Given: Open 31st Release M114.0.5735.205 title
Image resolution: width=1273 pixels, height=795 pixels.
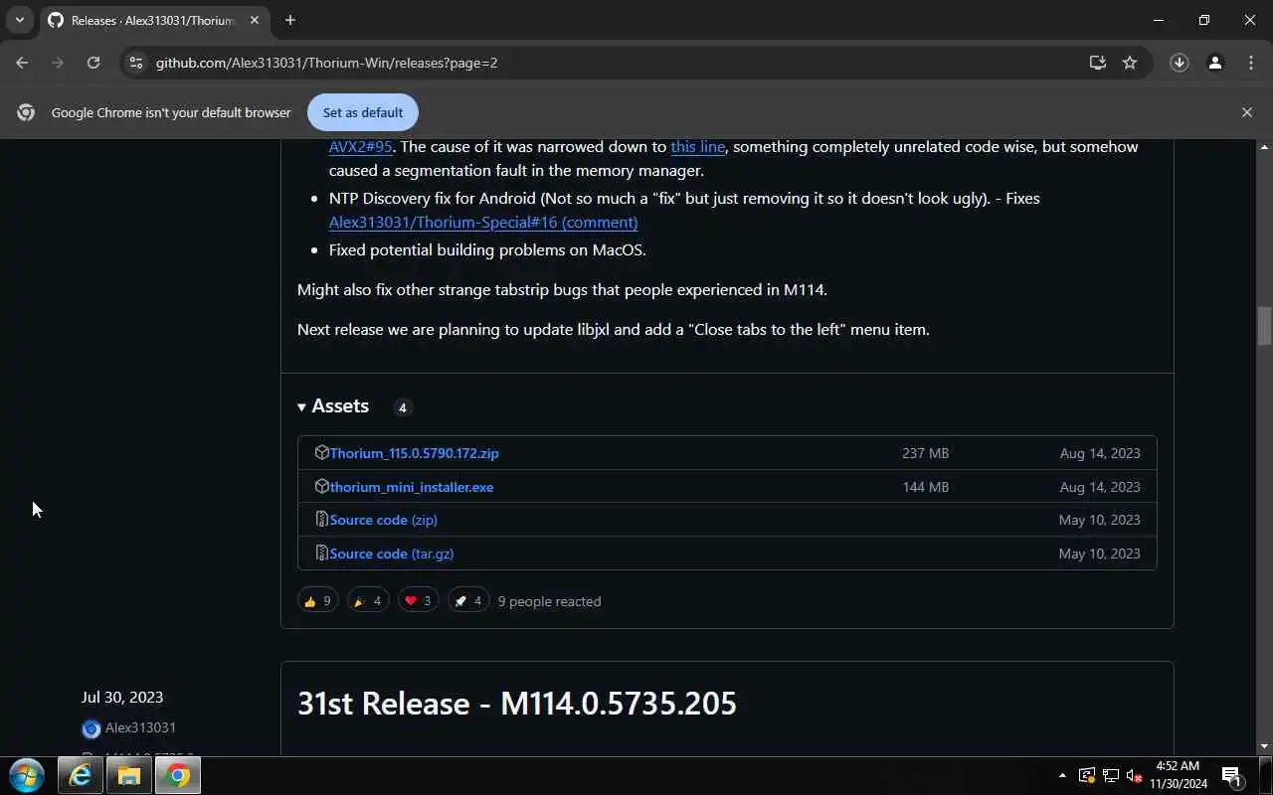Looking at the screenshot, I should [x=517, y=704].
